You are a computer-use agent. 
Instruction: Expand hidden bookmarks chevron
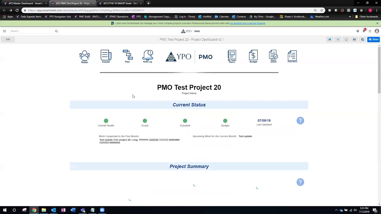coord(350,17)
